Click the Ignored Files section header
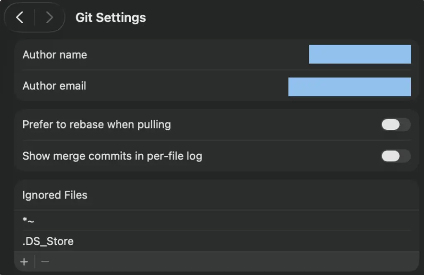 tap(55, 195)
